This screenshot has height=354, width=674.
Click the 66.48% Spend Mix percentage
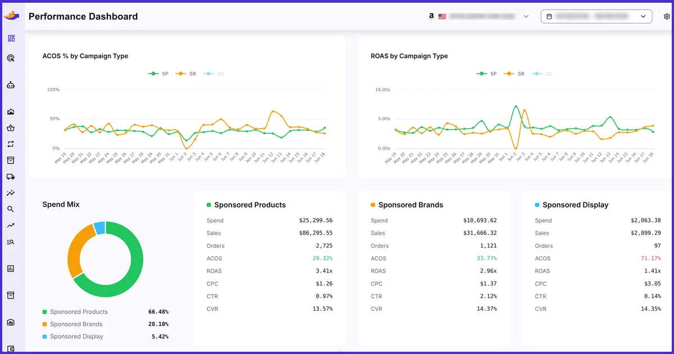tap(158, 312)
